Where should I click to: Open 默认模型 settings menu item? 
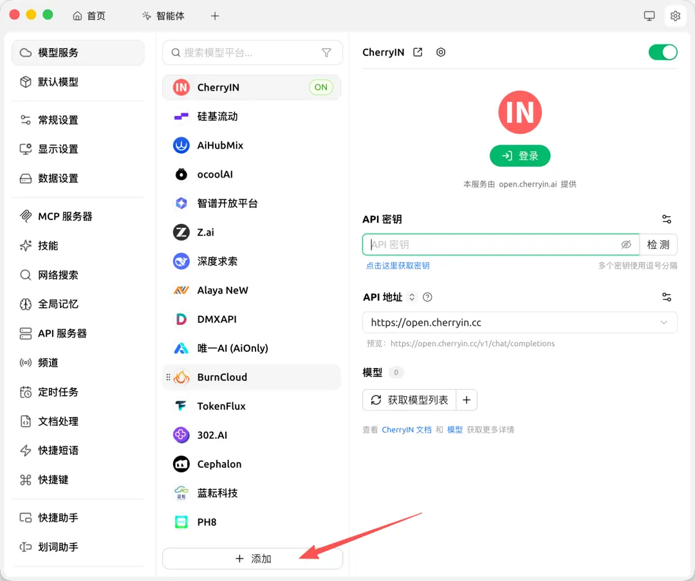(78, 82)
